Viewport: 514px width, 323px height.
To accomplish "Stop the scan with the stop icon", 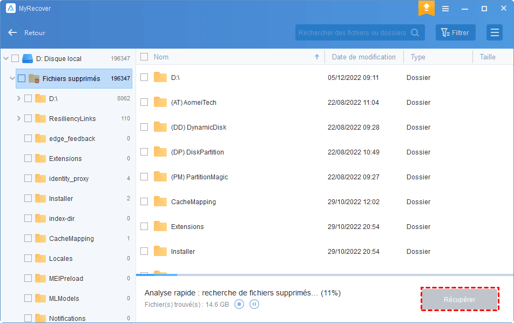I will pos(239,304).
